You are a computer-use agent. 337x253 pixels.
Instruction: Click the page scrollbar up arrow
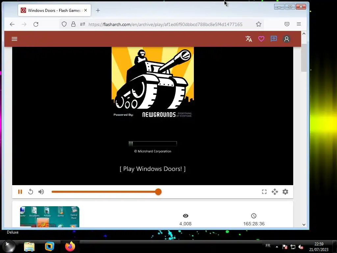coord(304,34)
